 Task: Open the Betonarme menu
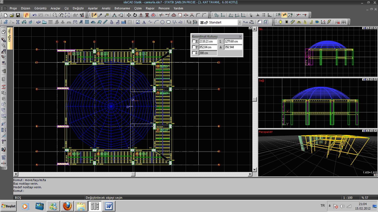122,8
